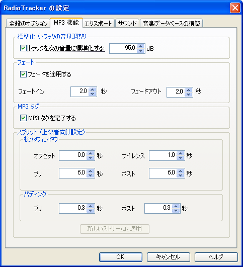Open the サウンド tab
243x267 pixels.
pyautogui.click(x=127, y=23)
